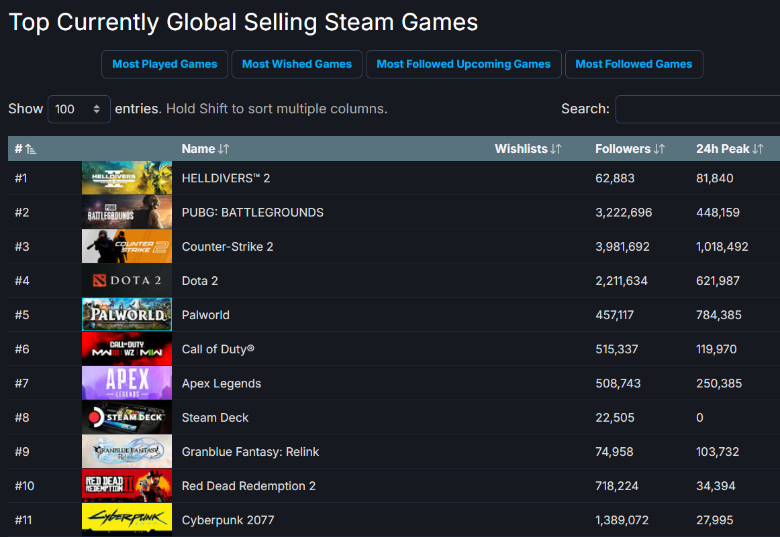Select followers value 3,981,692
This screenshot has width=780, height=537.
[x=623, y=247]
